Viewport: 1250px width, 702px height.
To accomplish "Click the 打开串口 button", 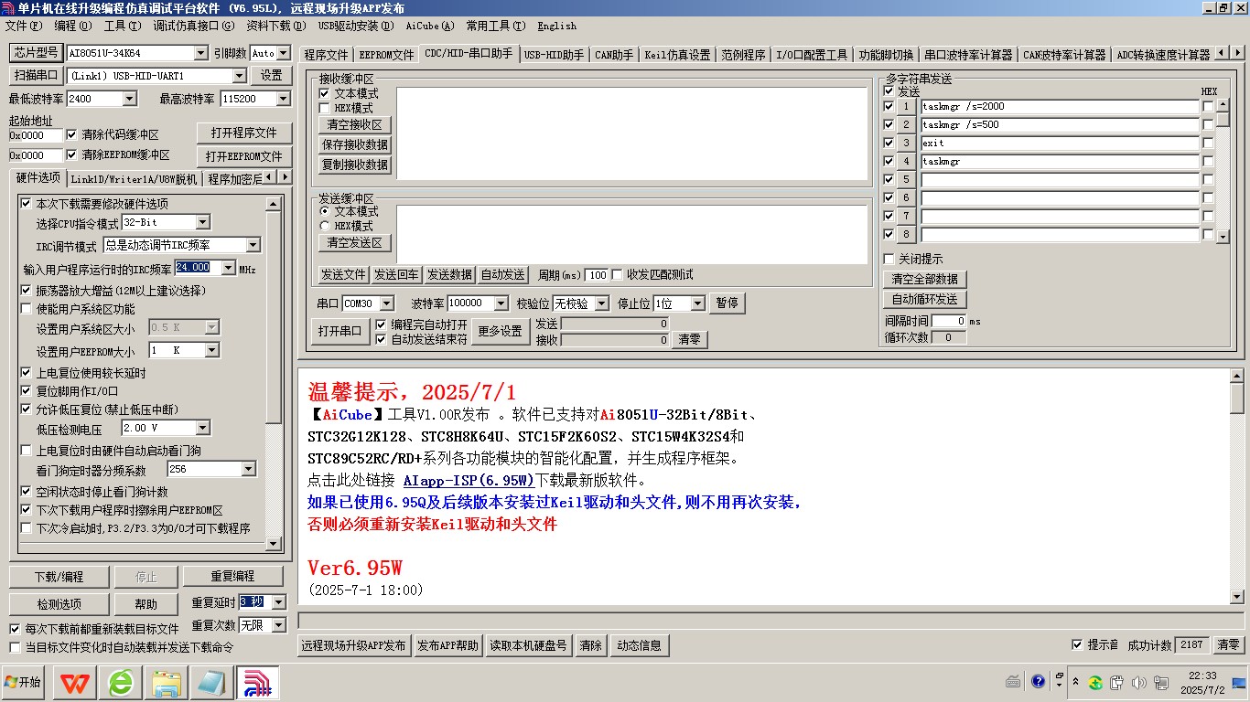I will pyautogui.click(x=340, y=331).
